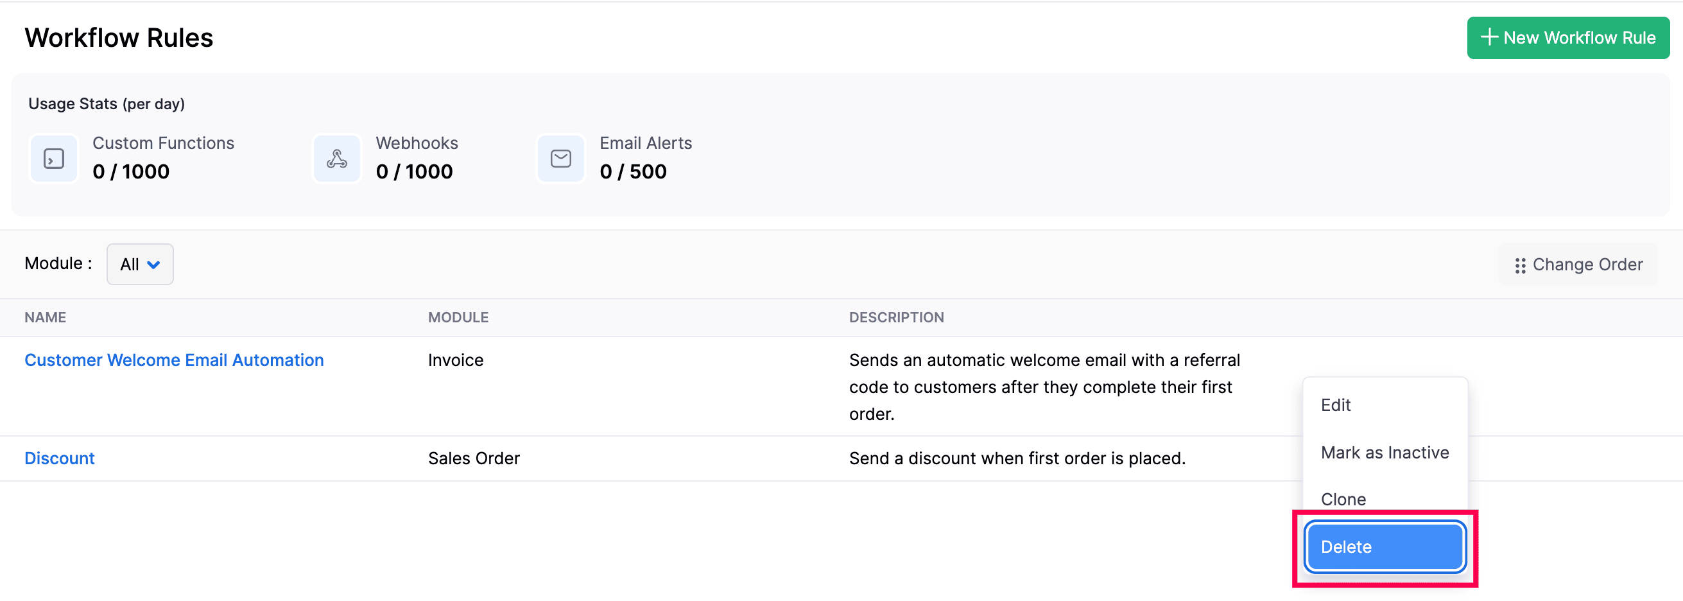1683x601 pixels.
Task: Open the Module filter dropdown
Action: click(140, 265)
